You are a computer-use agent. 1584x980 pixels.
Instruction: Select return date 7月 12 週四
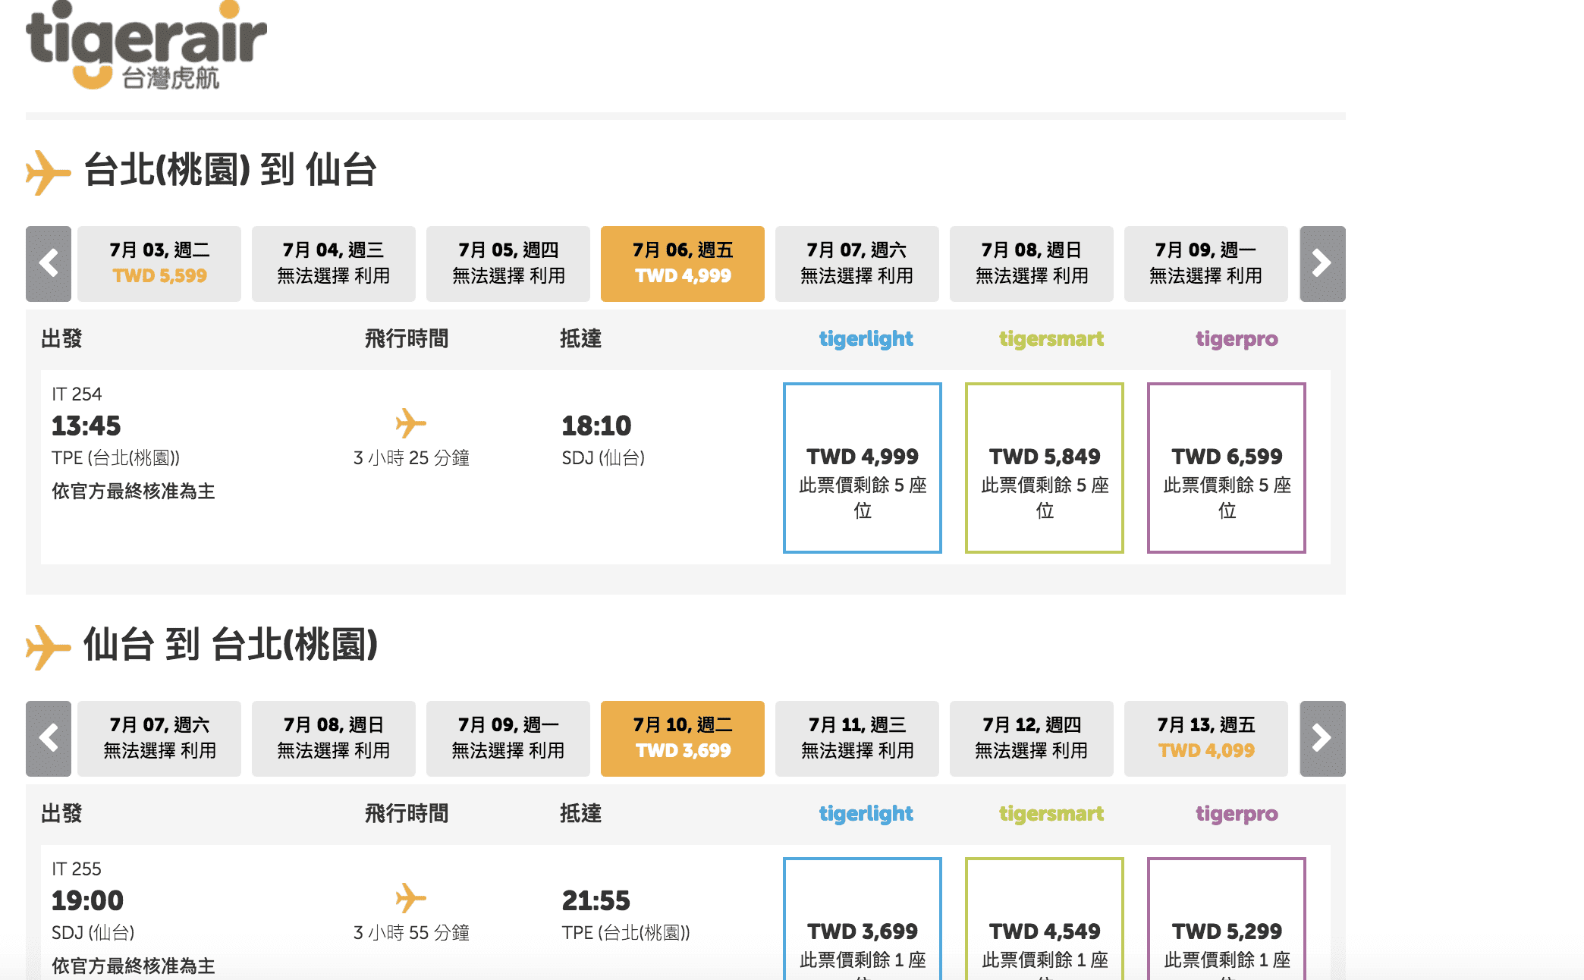pos(1032,739)
